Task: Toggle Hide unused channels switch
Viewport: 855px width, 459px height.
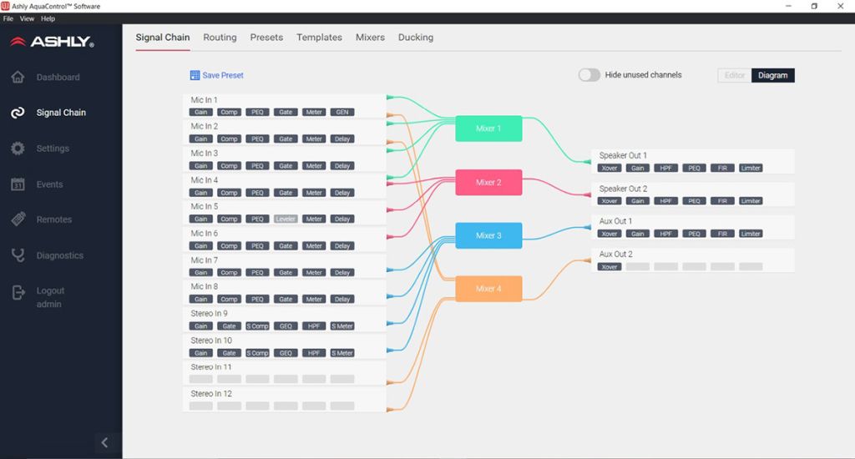Action: (x=589, y=75)
